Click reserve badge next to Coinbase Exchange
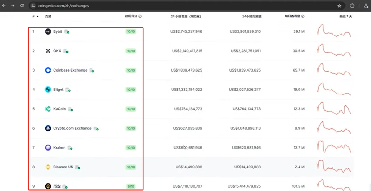This screenshot has height=191, width=371. (92, 71)
